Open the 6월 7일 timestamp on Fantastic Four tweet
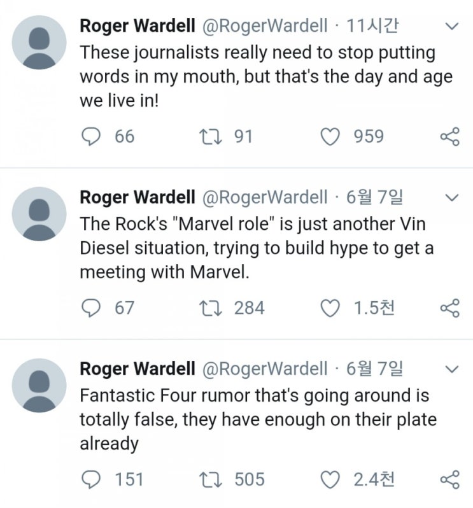This screenshot has width=473, height=508. click(374, 369)
